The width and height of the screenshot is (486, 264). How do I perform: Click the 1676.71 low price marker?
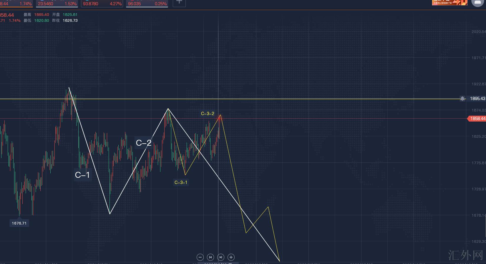point(19,223)
